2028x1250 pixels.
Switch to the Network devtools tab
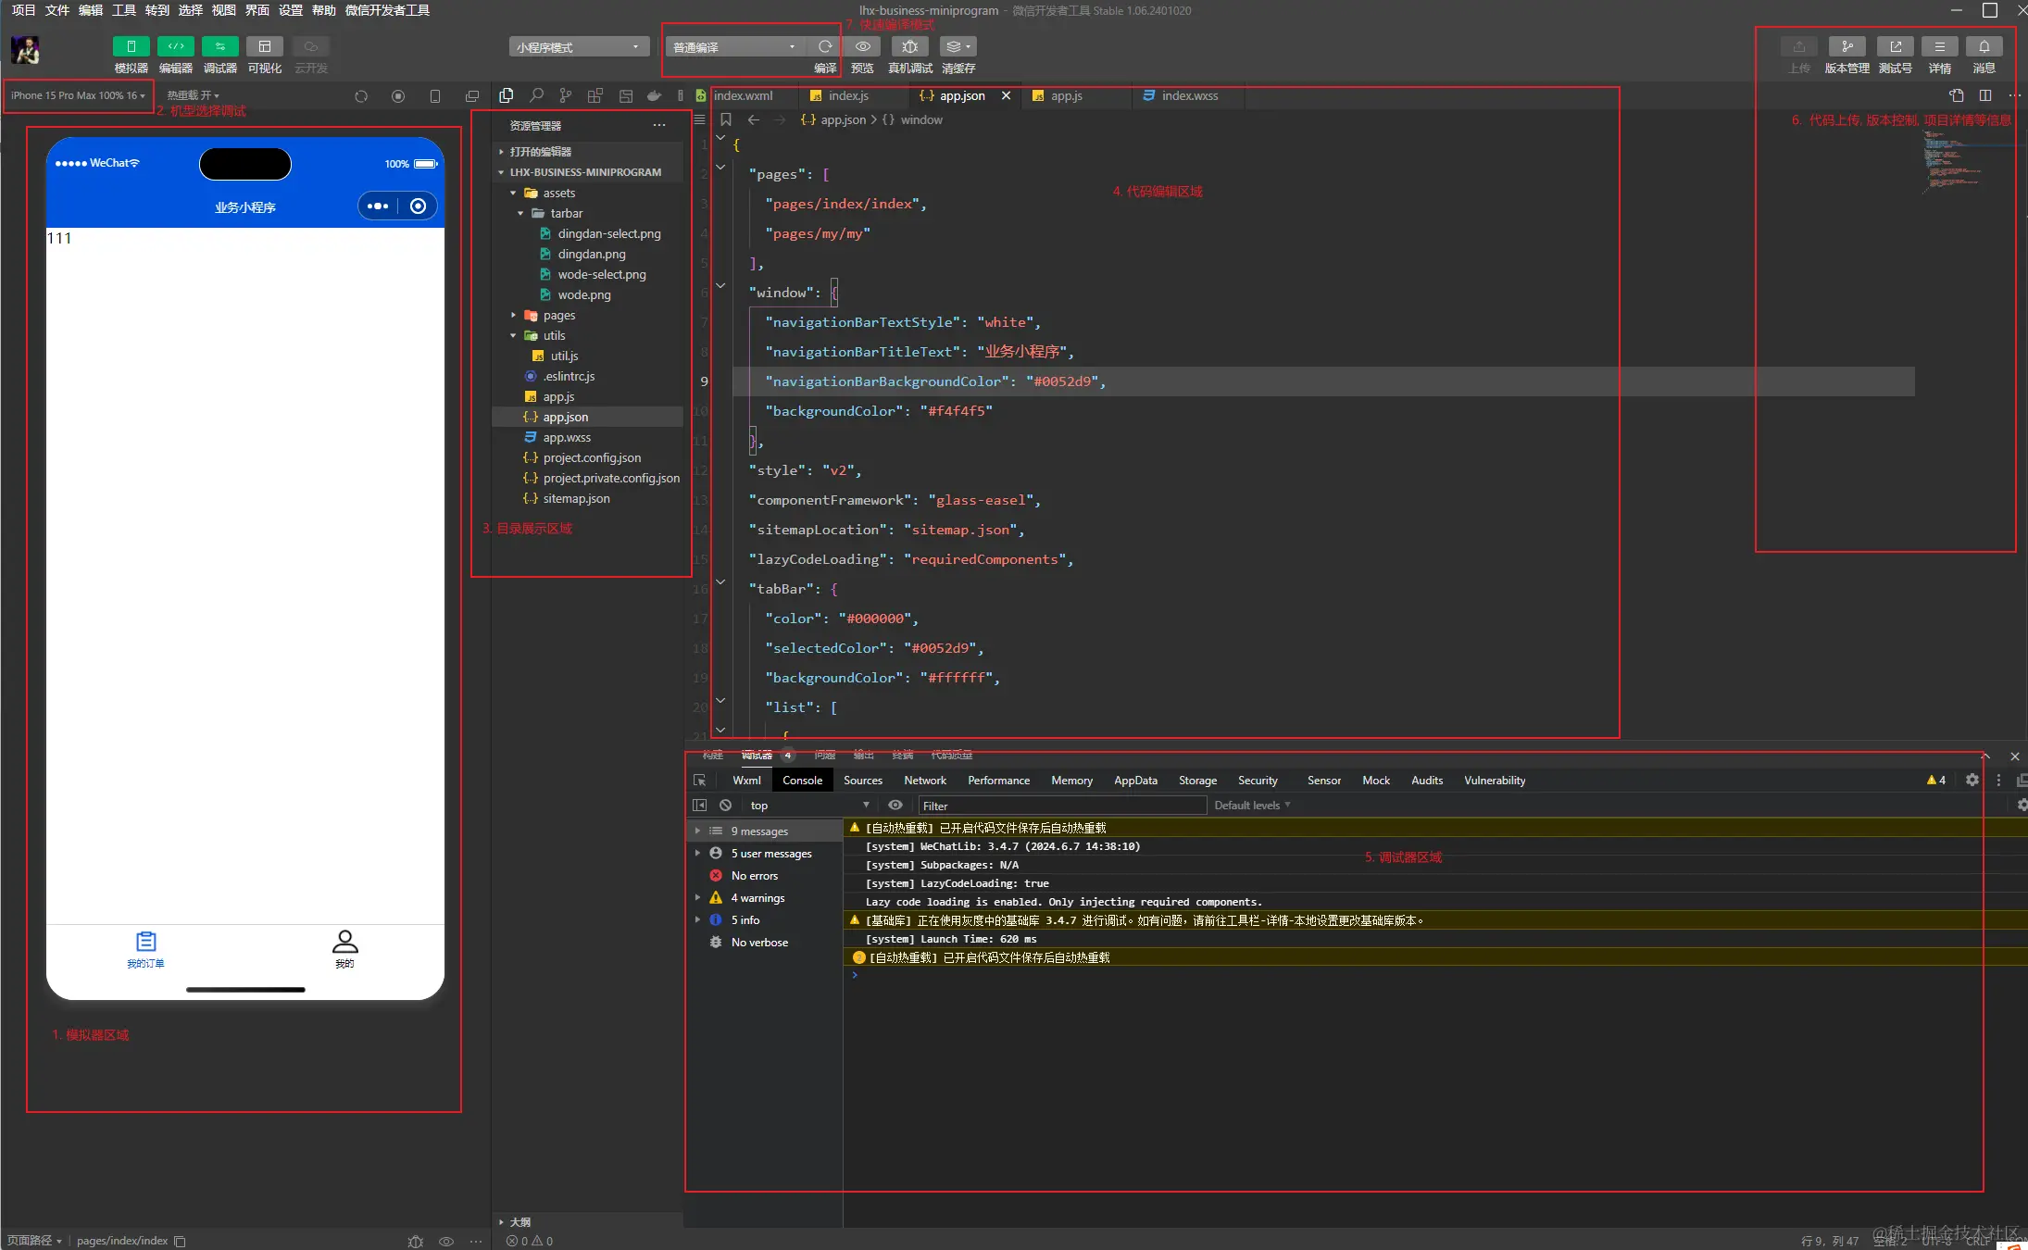(925, 781)
